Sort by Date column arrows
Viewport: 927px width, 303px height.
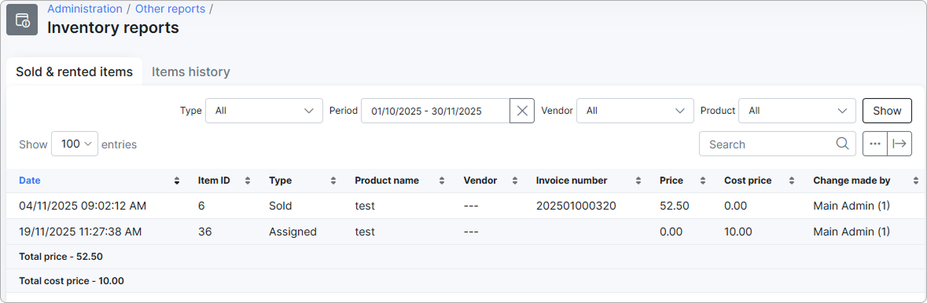point(177,181)
